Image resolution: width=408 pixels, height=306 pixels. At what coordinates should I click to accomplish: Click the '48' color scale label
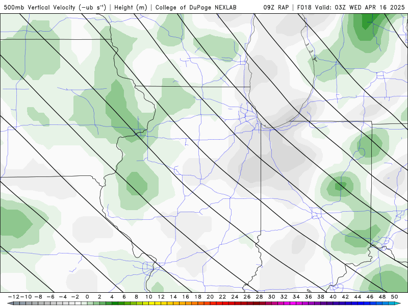382,297
